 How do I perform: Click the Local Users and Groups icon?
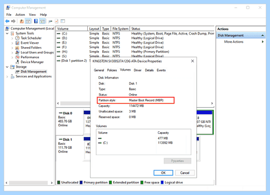[17, 52]
